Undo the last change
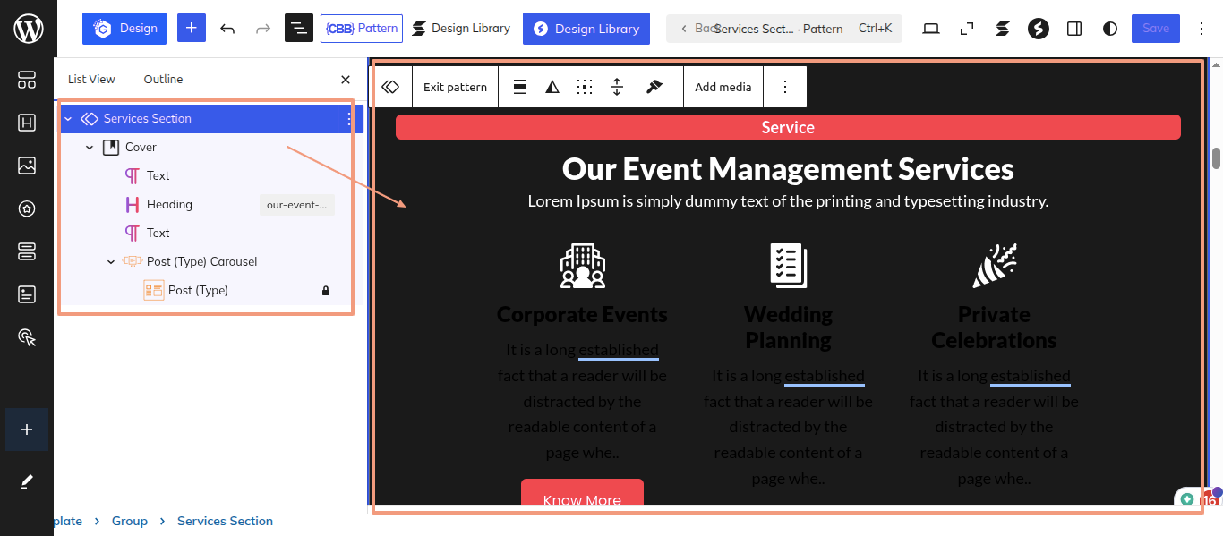 pos(227,29)
